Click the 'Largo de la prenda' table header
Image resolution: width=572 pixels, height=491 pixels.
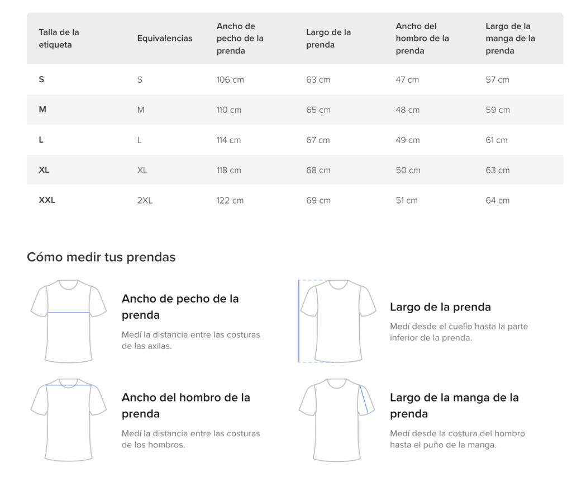click(328, 39)
